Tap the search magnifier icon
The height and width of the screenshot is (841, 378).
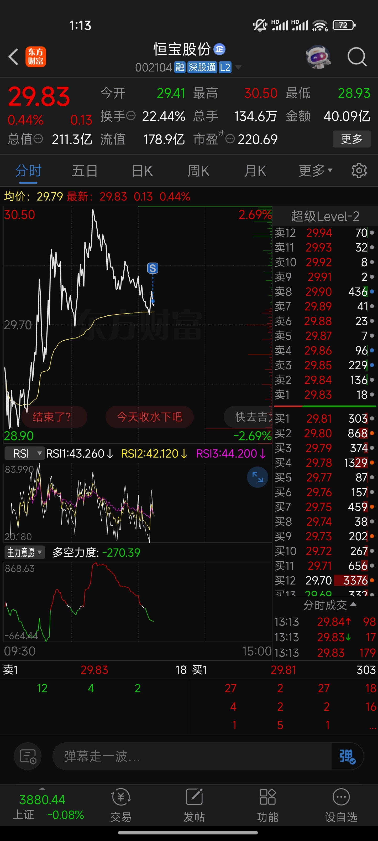click(x=357, y=57)
